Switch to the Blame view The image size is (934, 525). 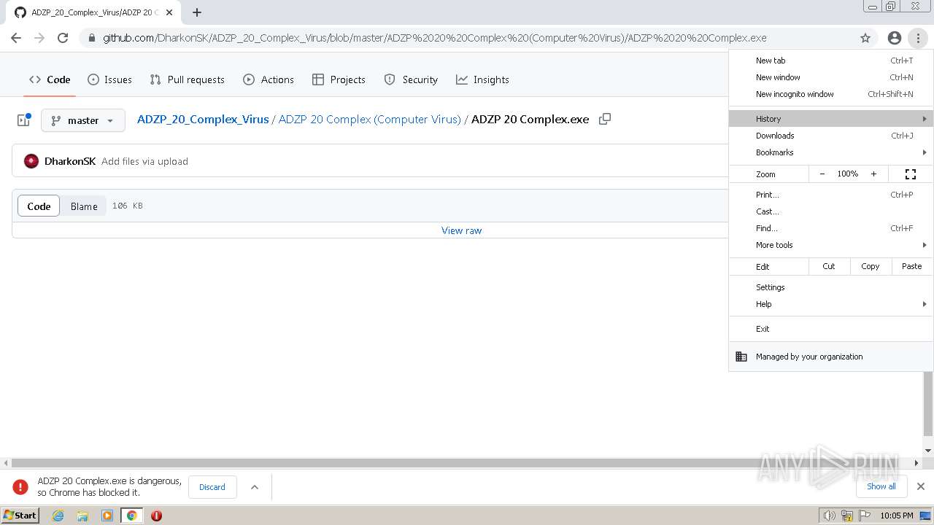(84, 206)
